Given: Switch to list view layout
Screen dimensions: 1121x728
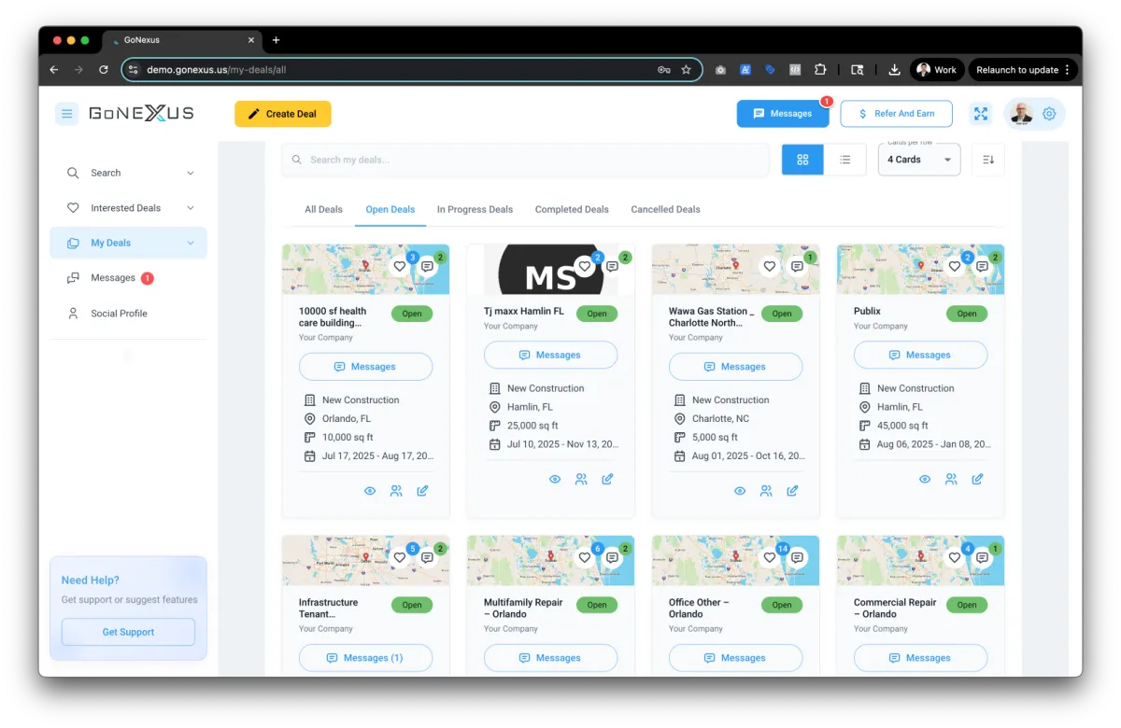Looking at the screenshot, I should point(845,160).
